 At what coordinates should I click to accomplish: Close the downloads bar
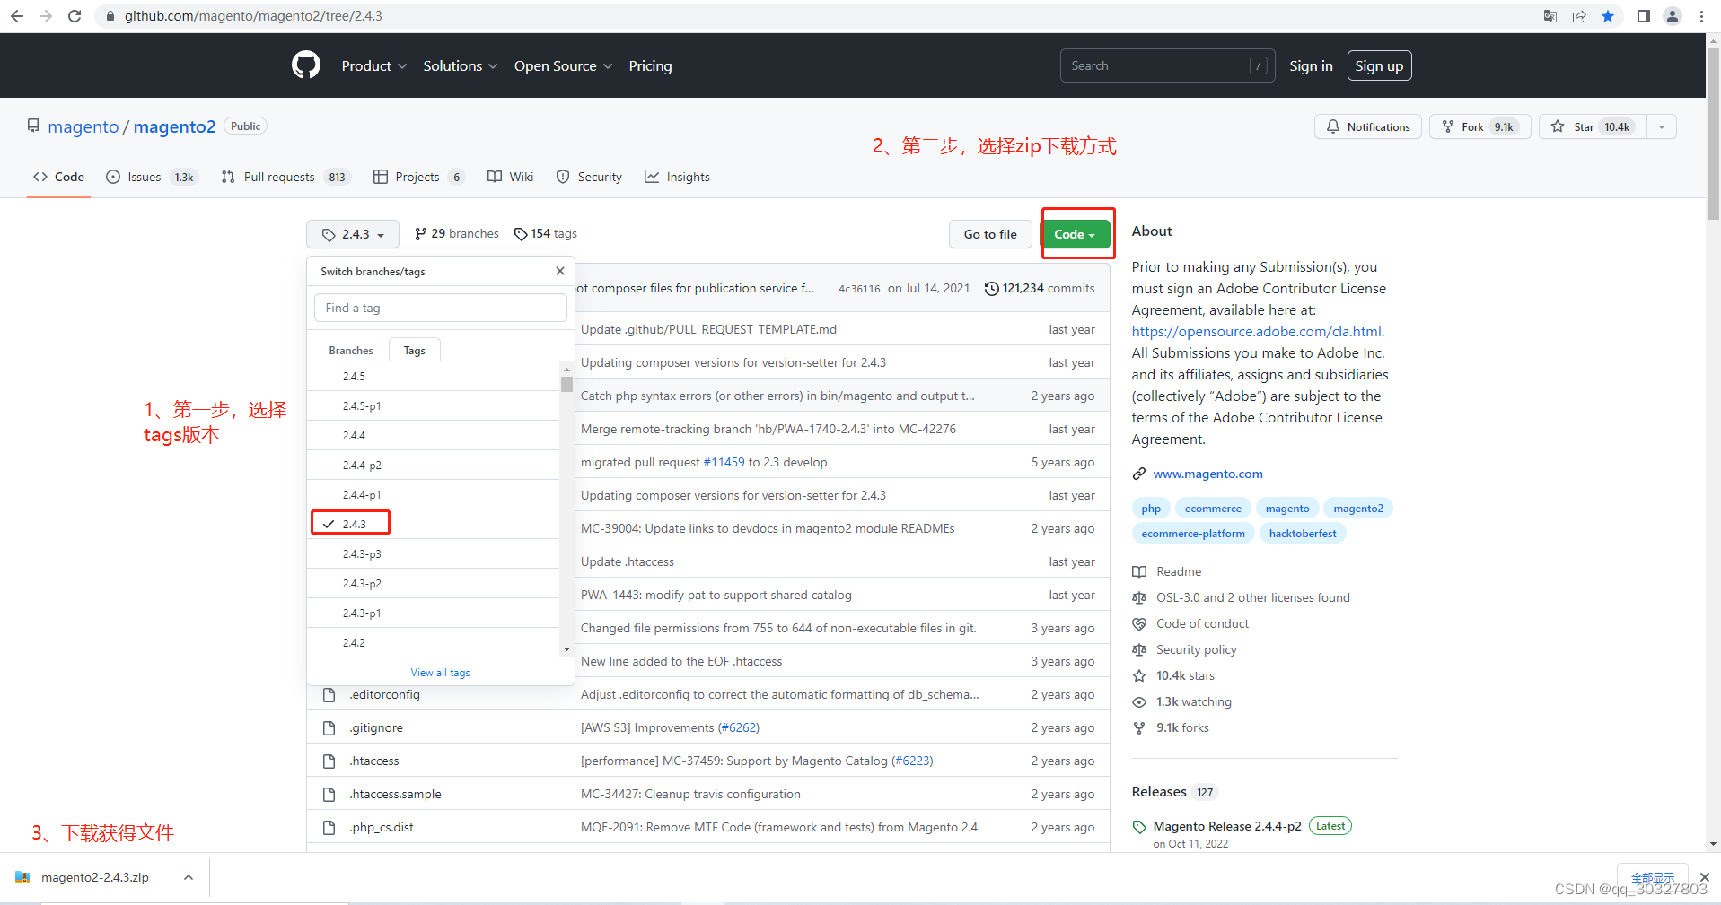coord(1704,877)
